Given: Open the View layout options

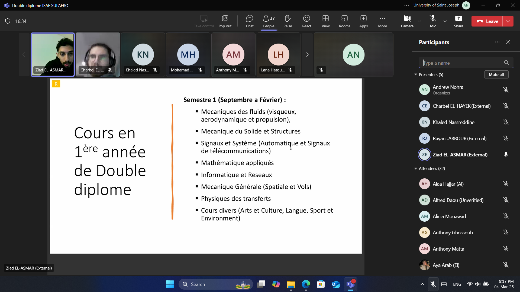Looking at the screenshot, I should (x=325, y=21).
